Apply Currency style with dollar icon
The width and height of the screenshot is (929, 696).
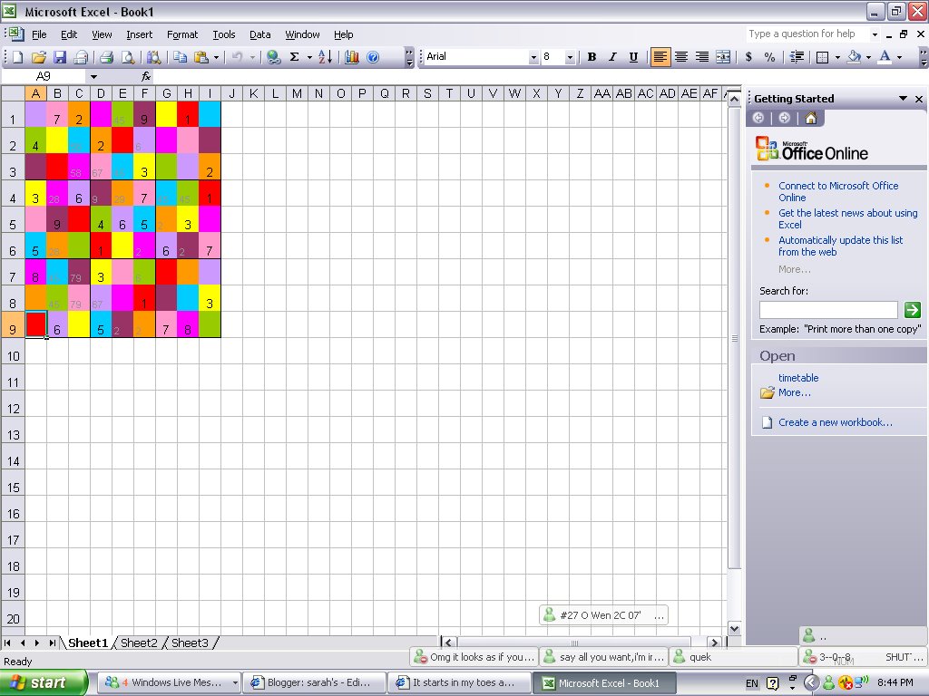pos(748,57)
